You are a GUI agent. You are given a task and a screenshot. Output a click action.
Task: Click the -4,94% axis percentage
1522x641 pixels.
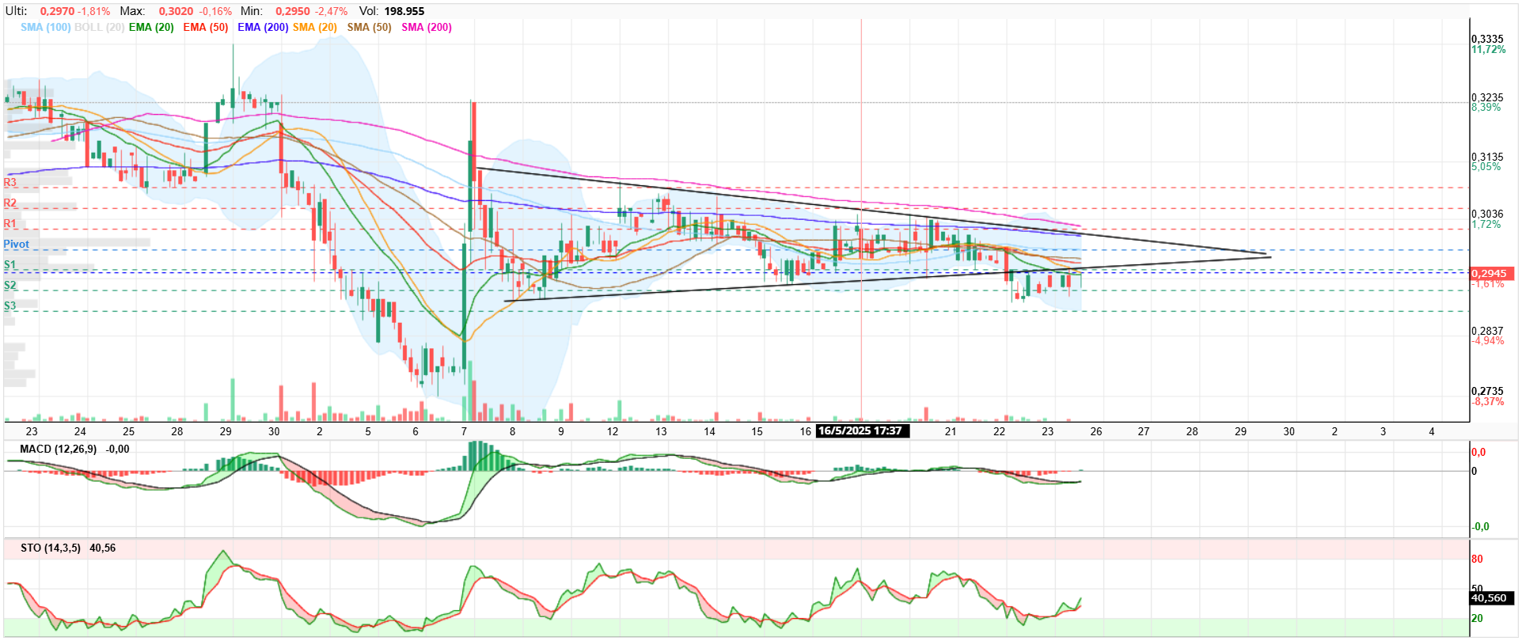pos(1488,341)
